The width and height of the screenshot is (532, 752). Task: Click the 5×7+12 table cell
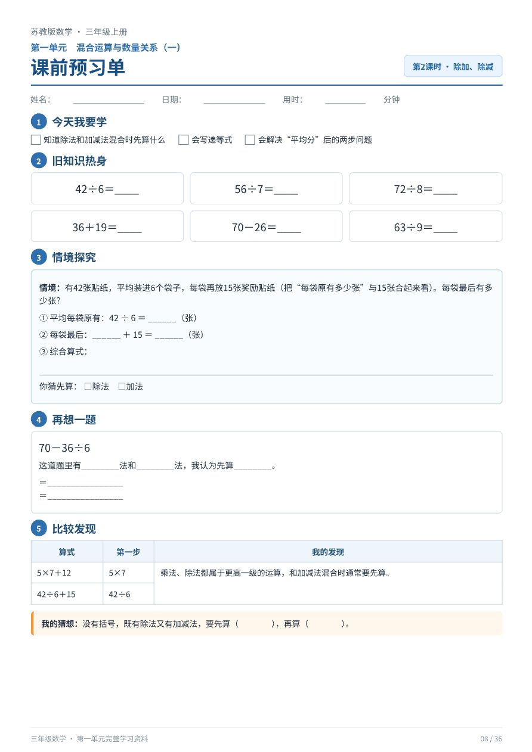[x=67, y=573]
